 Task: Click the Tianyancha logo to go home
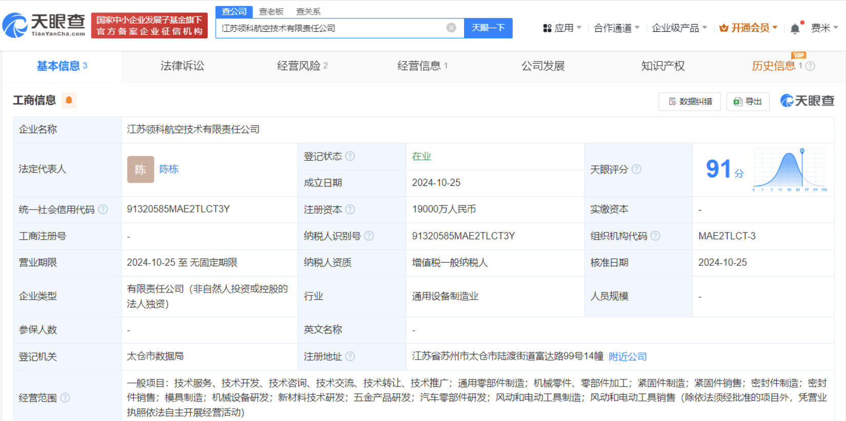point(44,25)
